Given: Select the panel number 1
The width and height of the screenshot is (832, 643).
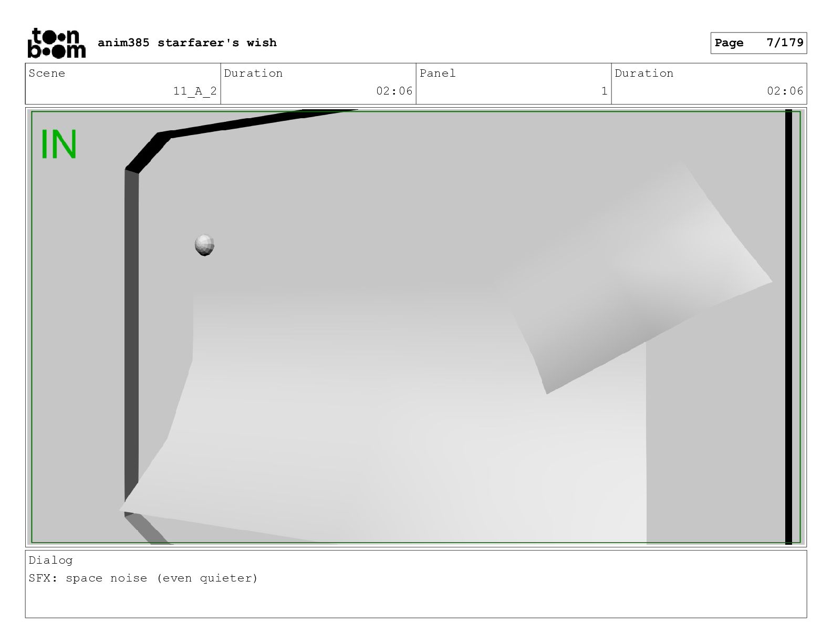Looking at the screenshot, I should pyautogui.click(x=604, y=91).
